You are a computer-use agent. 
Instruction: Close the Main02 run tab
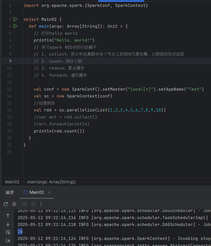49,192
